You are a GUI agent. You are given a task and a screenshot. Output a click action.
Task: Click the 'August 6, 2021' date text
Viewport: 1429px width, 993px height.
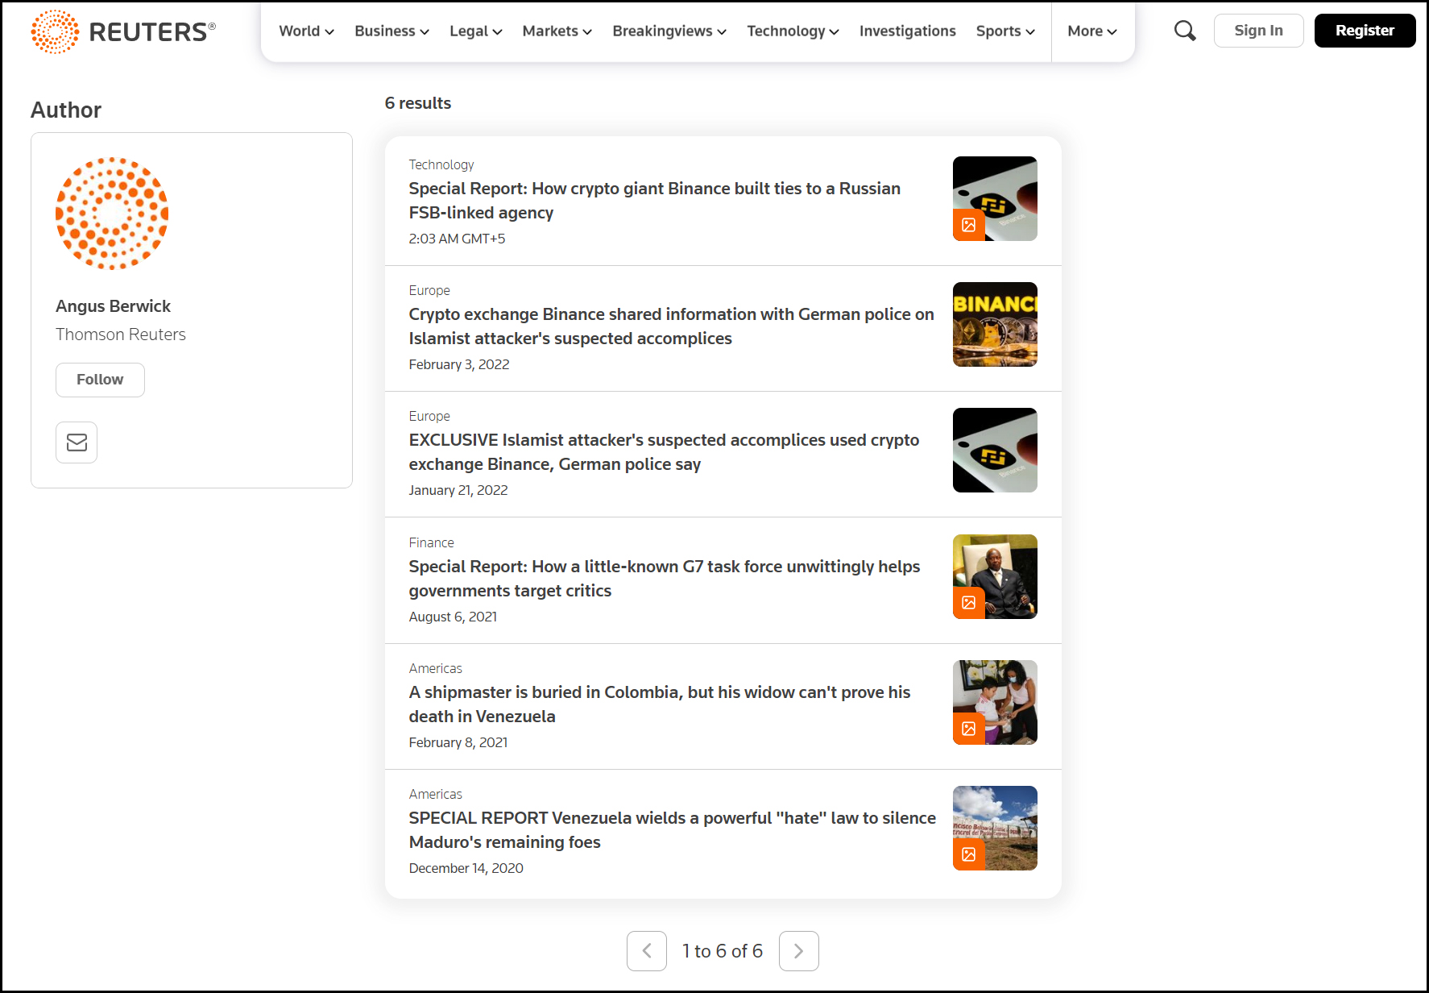tap(453, 617)
